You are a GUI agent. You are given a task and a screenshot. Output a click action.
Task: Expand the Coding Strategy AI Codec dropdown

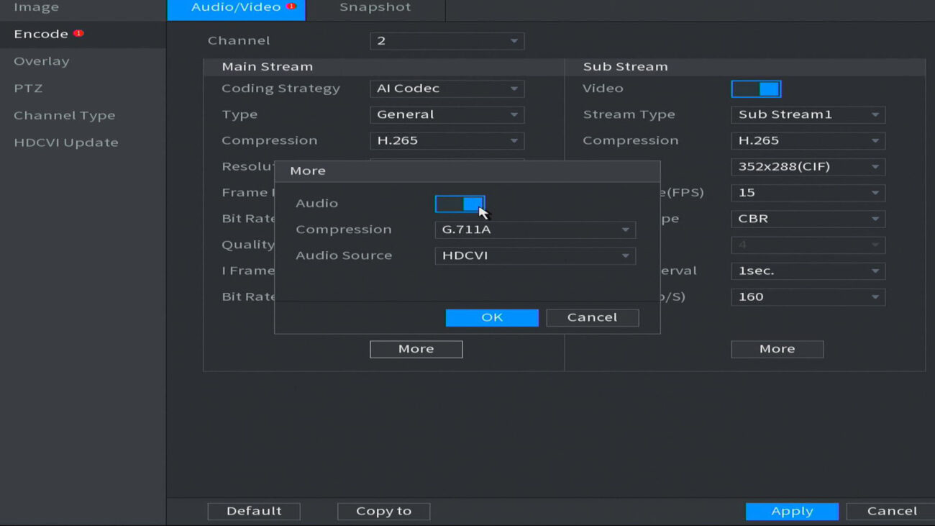tap(447, 89)
